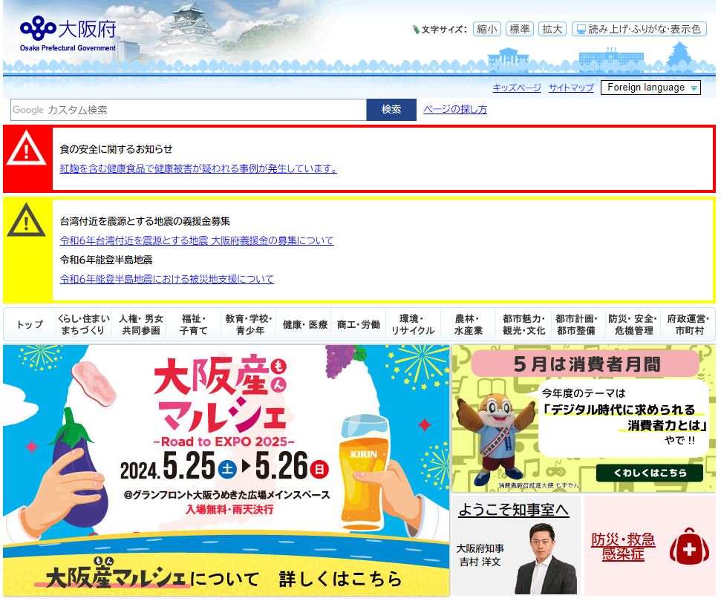
Task: Click inside the Google custom search field
Action: click(x=186, y=109)
